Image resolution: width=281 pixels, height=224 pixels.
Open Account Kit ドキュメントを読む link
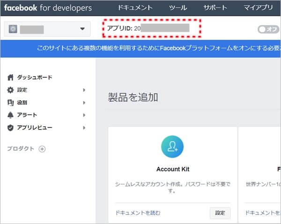tap(138, 213)
